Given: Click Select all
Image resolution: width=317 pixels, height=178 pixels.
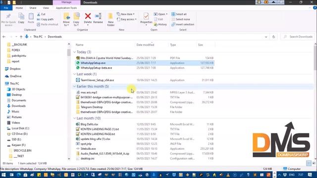Looking at the screenshot, I should pyautogui.click(x=179, y=14).
